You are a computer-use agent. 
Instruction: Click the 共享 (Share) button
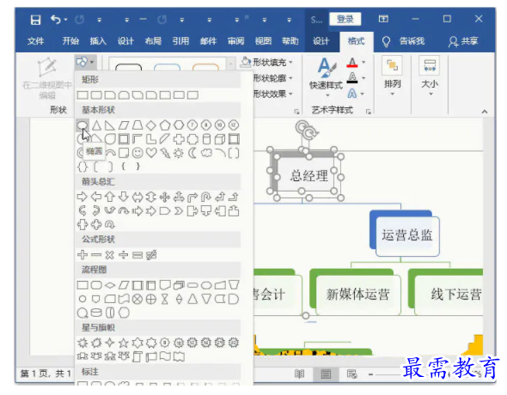463,41
